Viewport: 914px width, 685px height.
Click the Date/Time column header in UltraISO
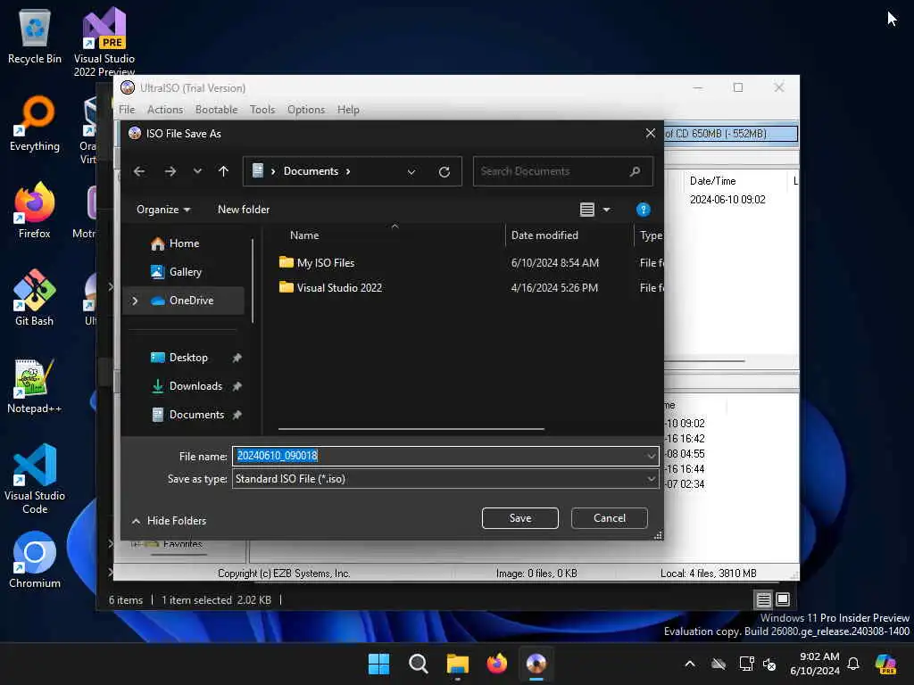(x=712, y=181)
